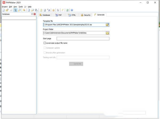This screenshot has height=119, width=160.
Task: Go to the HTML tab
Action: point(72,15)
